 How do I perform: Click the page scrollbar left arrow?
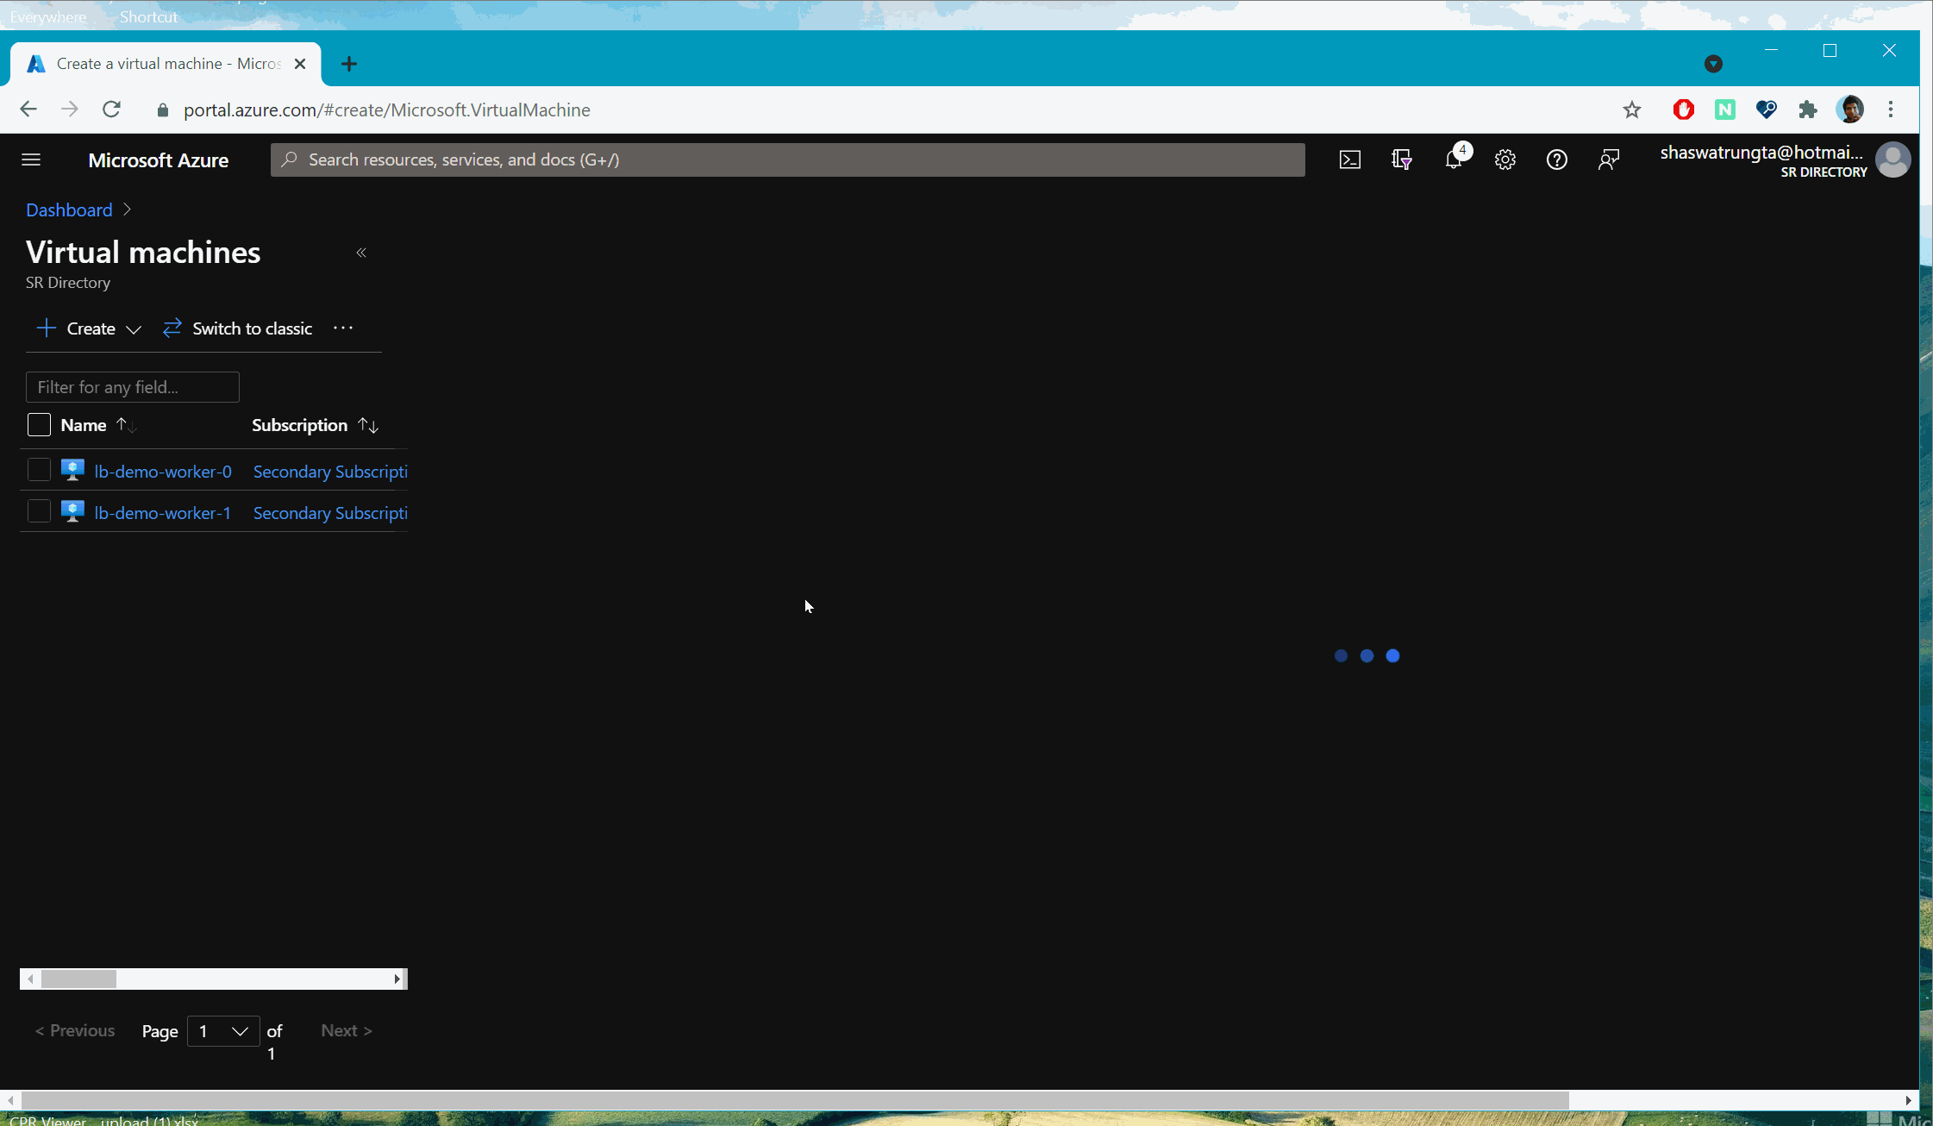10,1100
